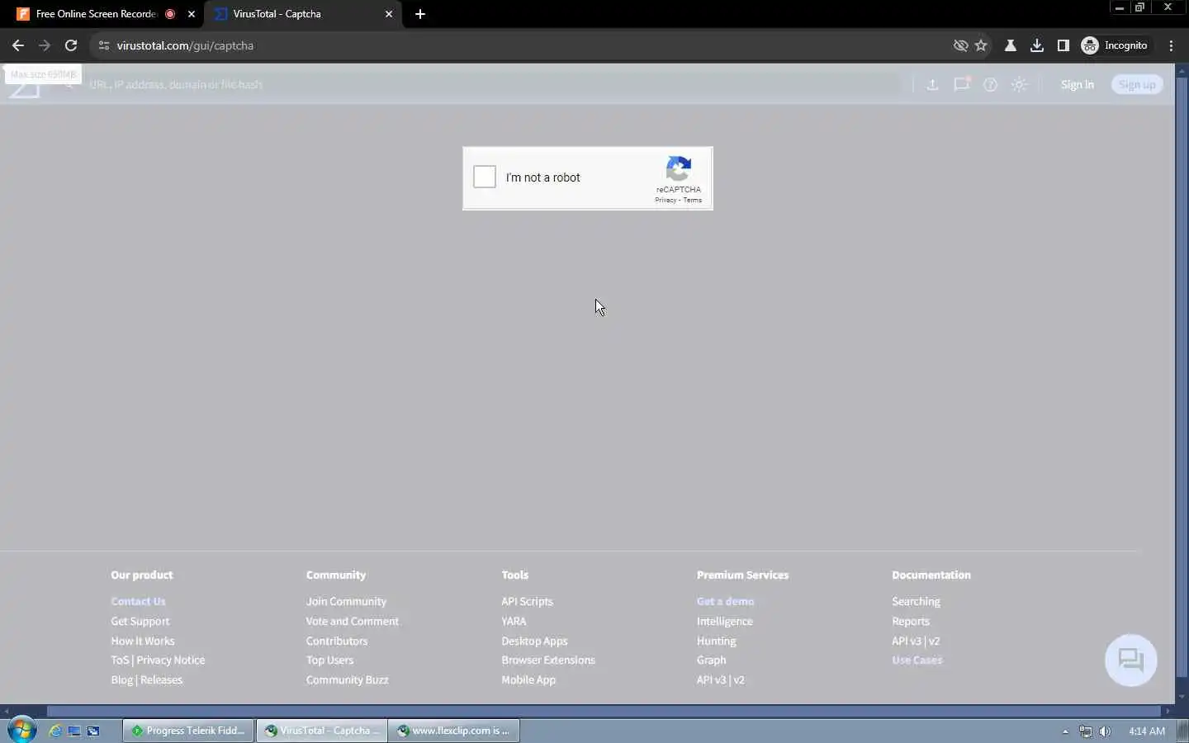Open the Intelligence link
Viewport: 1189px width, 743px height.
pyautogui.click(x=724, y=622)
